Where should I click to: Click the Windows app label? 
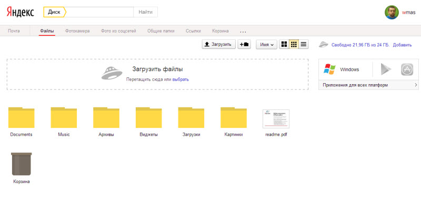coord(349,69)
